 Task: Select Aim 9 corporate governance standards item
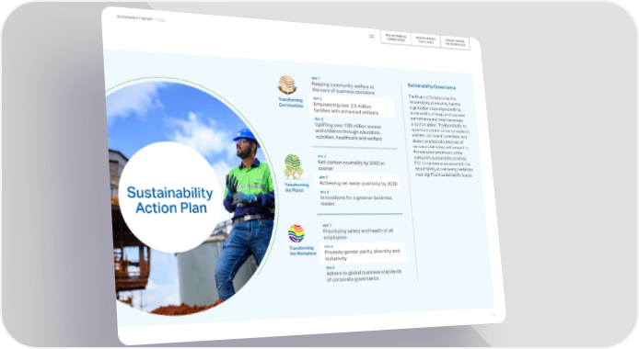click(364, 274)
